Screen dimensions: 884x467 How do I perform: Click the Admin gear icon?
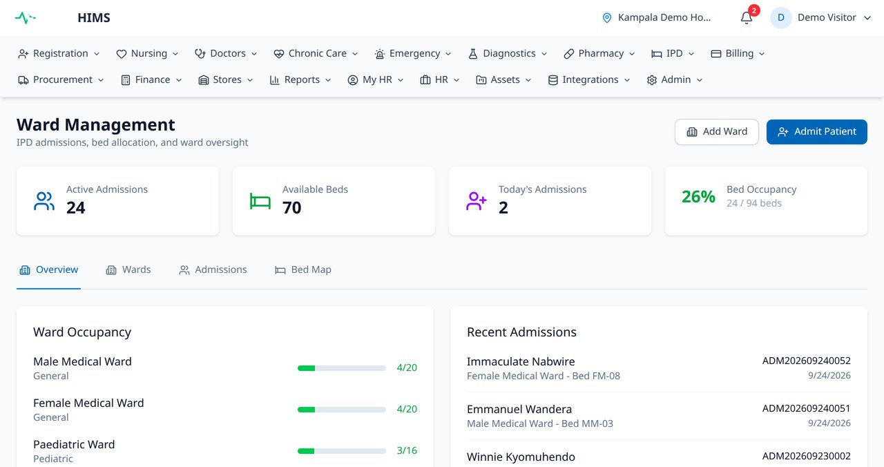652,80
